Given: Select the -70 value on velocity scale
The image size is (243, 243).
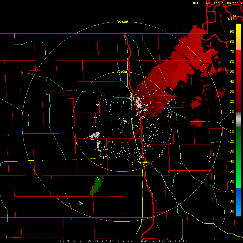Looking at the screenshot, I should tap(231, 191).
